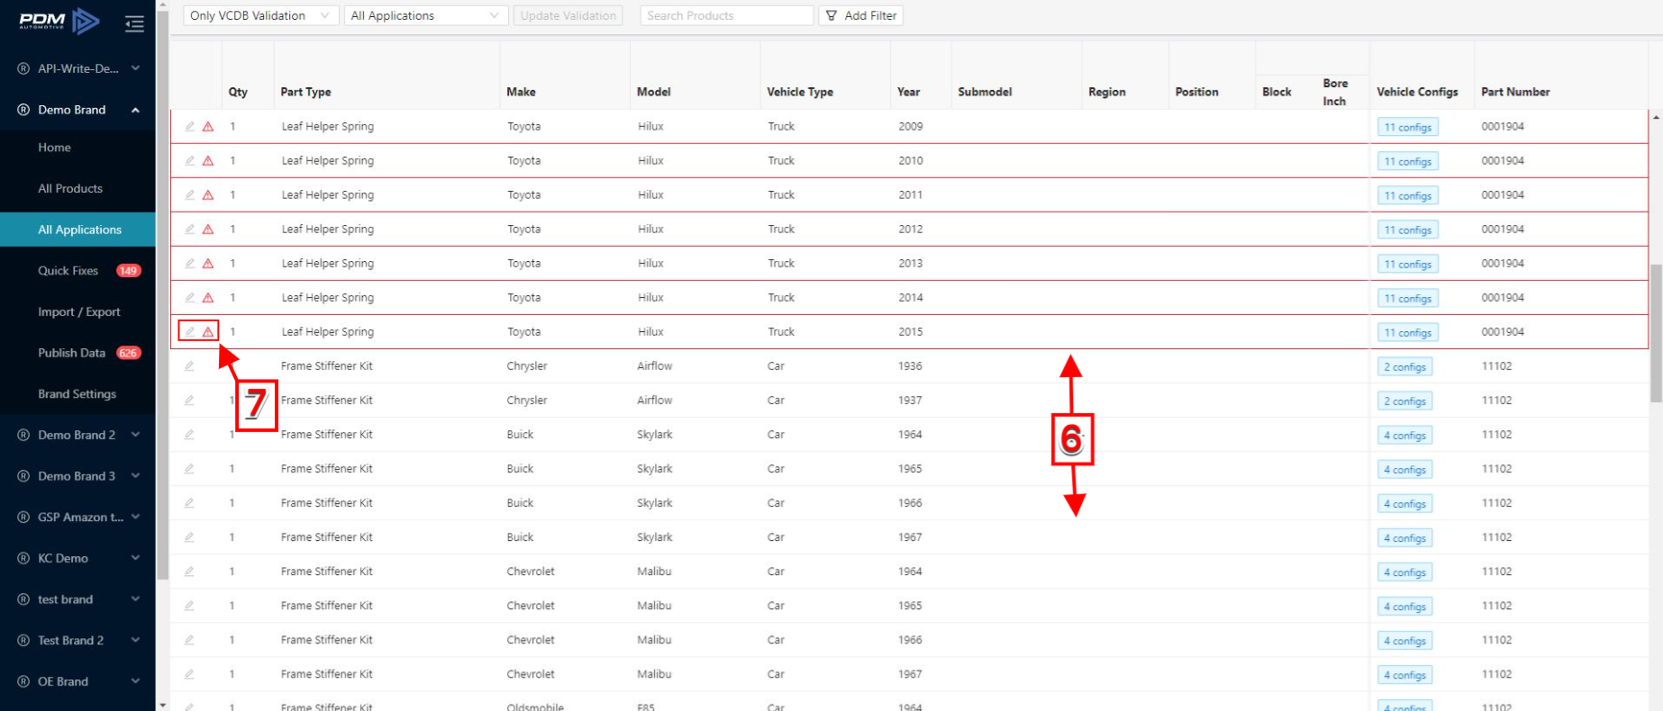Open 11 configs for 2015 Hilux
This screenshot has width=1663, height=711.
click(x=1408, y=332)
